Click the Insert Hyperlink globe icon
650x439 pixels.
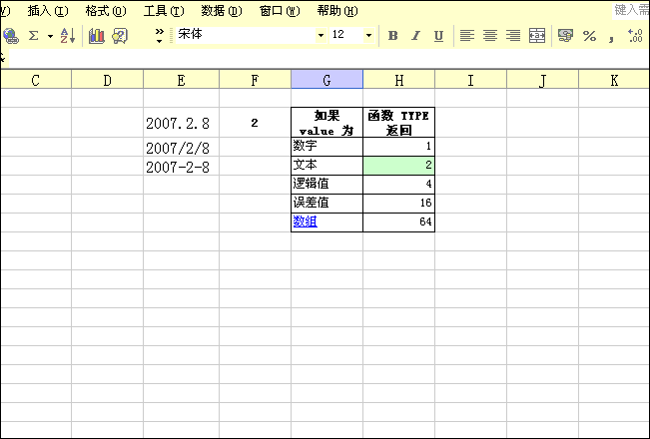[x=10, y=36]
